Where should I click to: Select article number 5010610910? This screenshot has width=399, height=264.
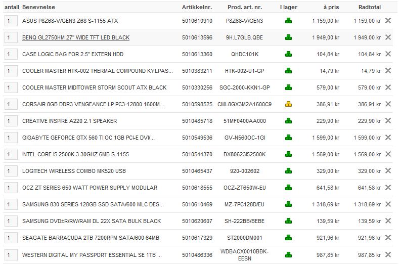pos(197,21)
